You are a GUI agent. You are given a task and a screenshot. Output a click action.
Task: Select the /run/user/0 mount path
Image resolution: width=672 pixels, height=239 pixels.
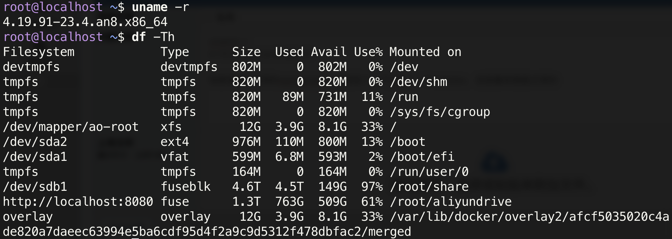tap(429, 172)
